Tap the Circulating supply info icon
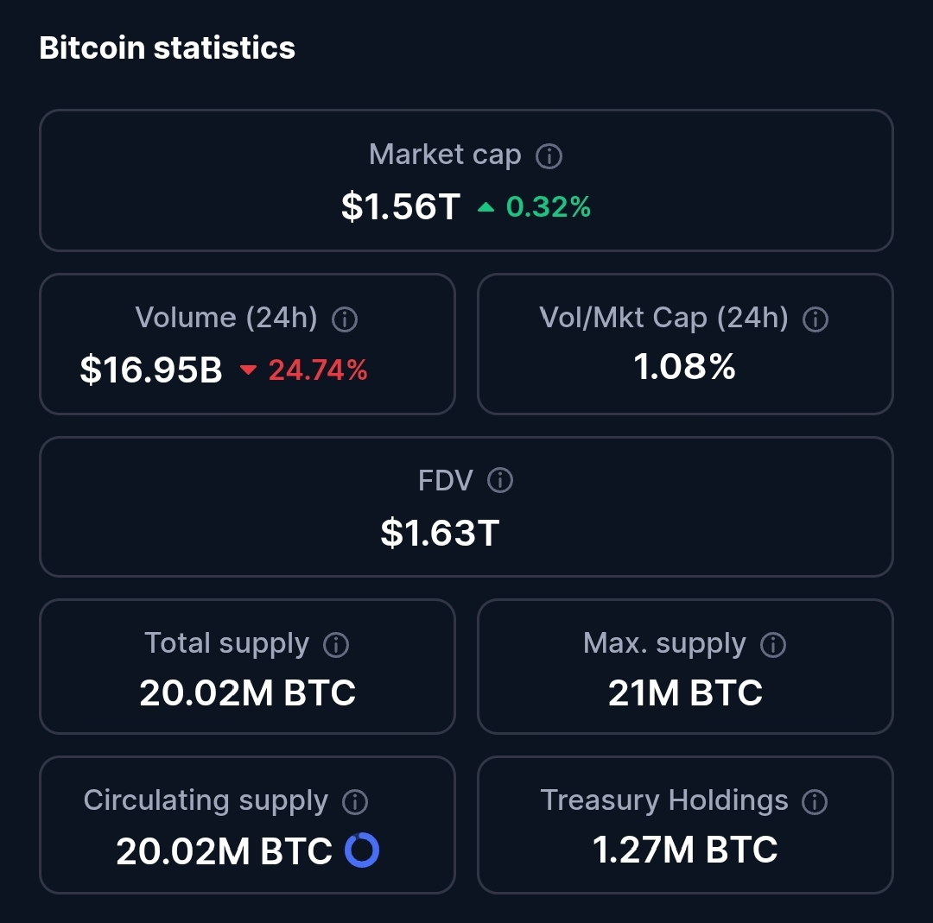The image size is (933, 923). [x=355, y=802]
